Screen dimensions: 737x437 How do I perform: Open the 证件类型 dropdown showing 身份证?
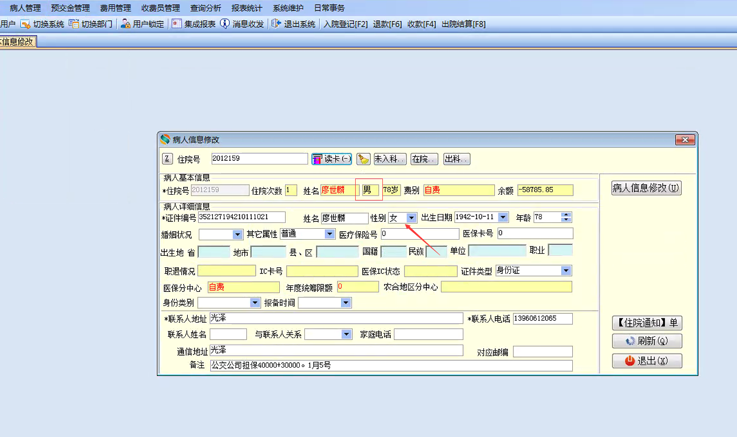tap(566, 270)
